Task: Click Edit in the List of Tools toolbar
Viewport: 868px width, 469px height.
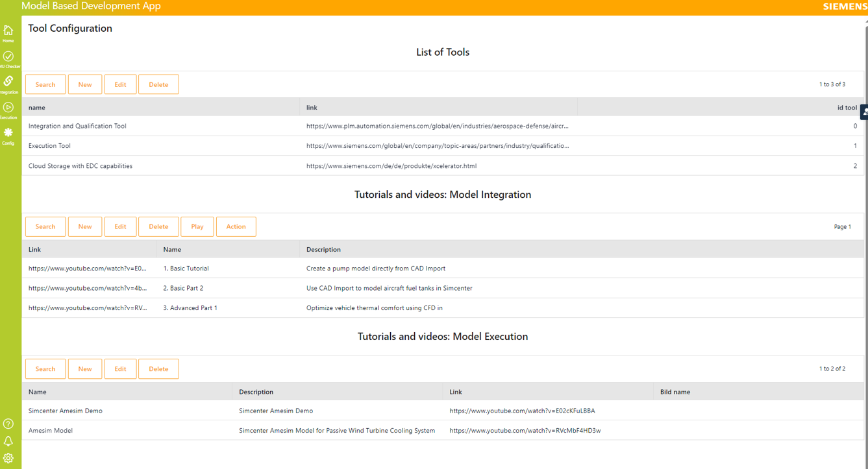Action: (120, 84)
